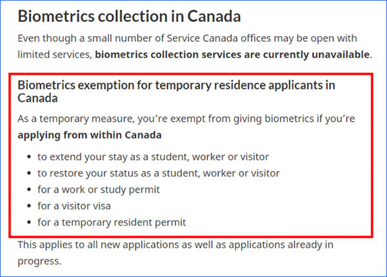
Task: Click the heading Biometrics collection in Canada
Action: (x=129, y=16)
